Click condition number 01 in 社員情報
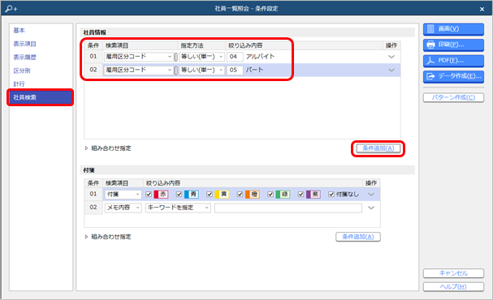This screenshot has width=493, height=300. click(x=93, y=57)
